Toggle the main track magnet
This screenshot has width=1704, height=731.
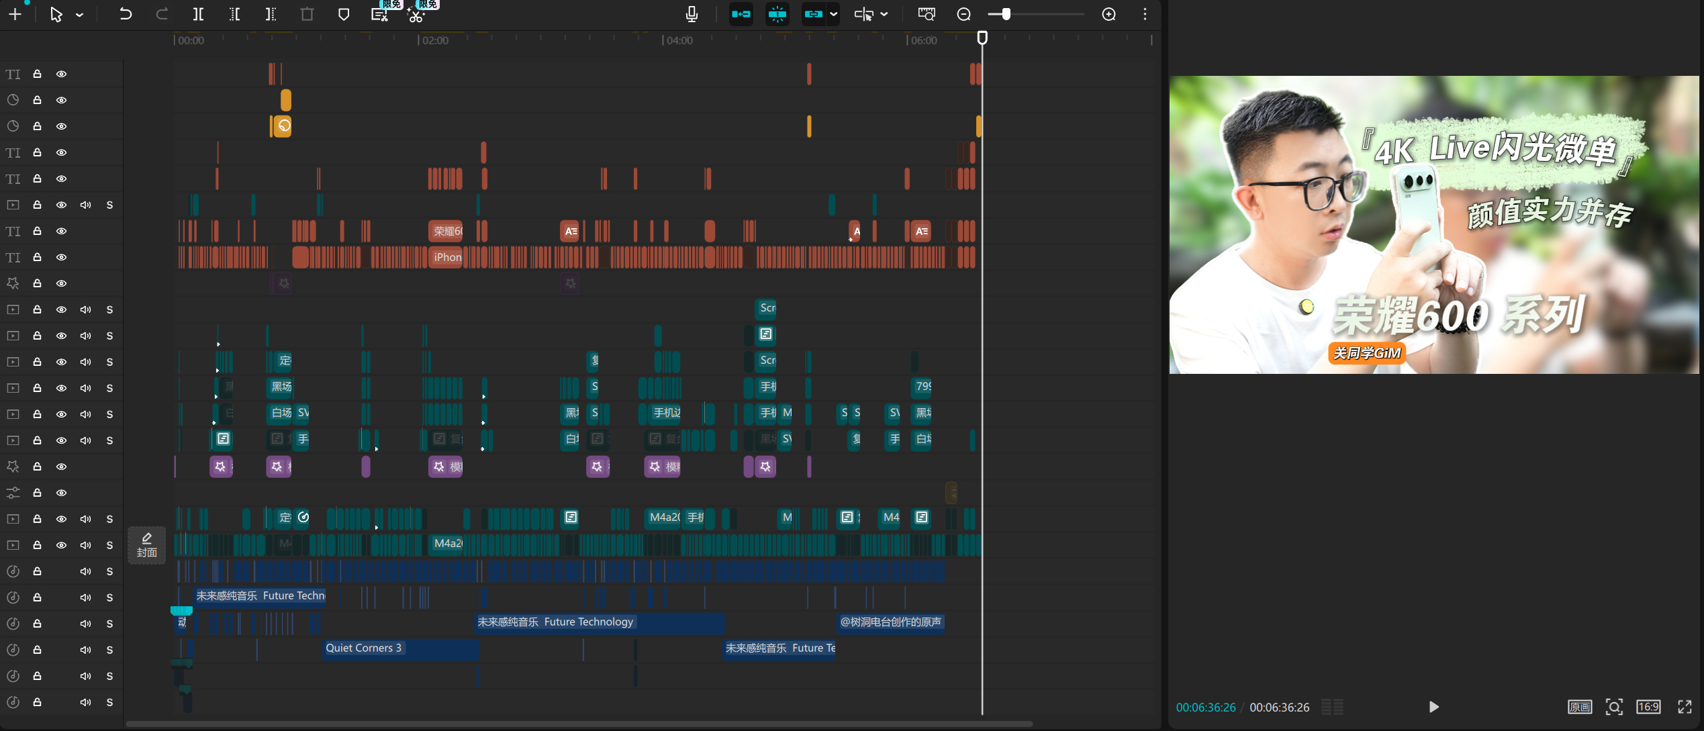click(x=741, y=14)
